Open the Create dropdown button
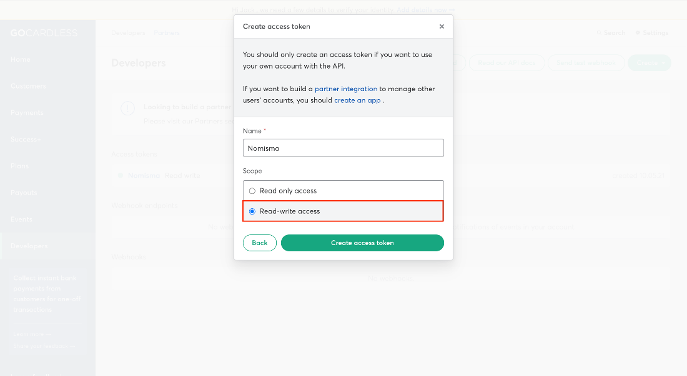 pos(650,63)
